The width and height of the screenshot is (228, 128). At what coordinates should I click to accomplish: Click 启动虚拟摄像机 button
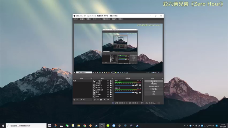click(154, 86)
